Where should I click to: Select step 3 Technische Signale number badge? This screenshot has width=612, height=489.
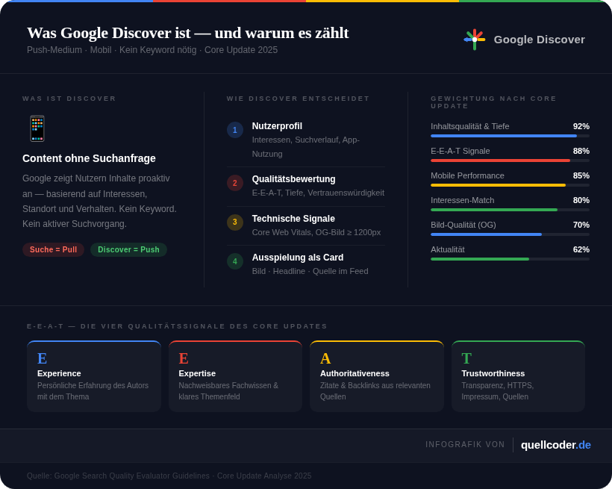pyautogui.click(x=235, y=222)
